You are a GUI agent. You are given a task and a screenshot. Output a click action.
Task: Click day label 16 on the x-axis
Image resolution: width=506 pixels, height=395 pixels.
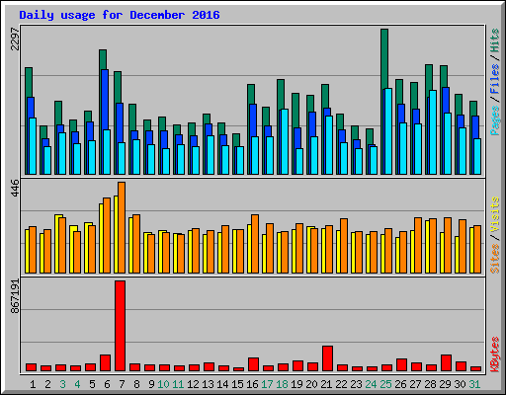[252, 384]
